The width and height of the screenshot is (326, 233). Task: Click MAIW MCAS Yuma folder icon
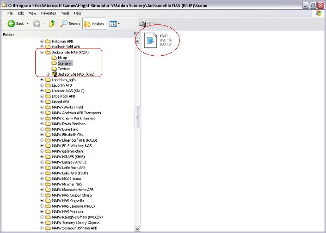[48, 179]
